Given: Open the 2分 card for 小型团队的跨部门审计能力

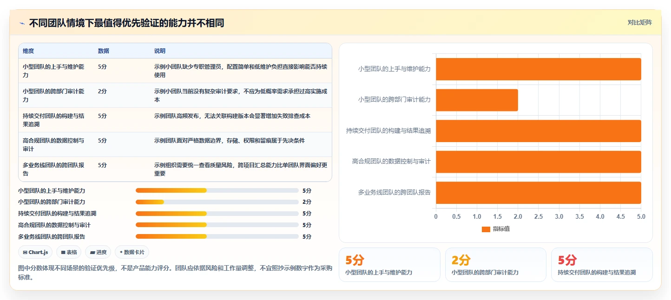Looking at the screenshot, I should (496, 265).
